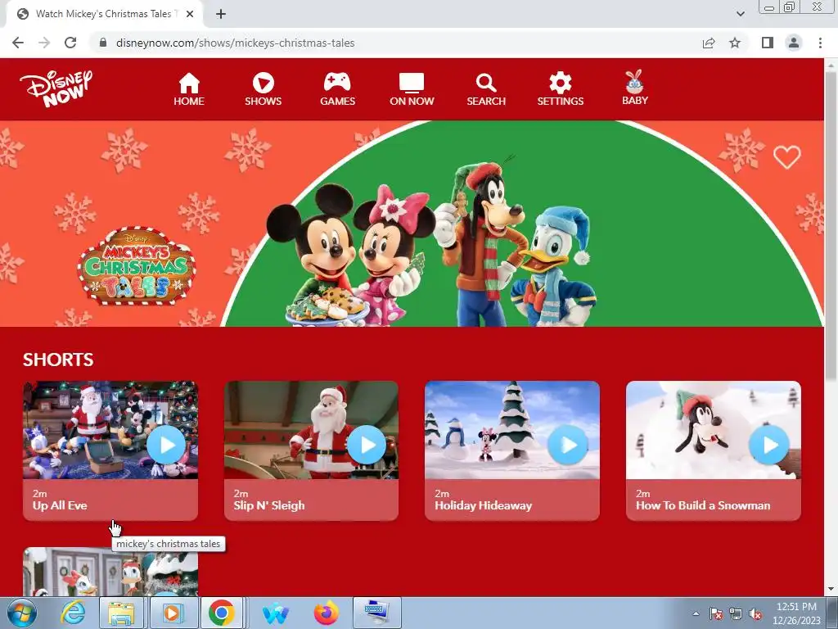
Task: Open the On Now live TV page
Action: 412,89
